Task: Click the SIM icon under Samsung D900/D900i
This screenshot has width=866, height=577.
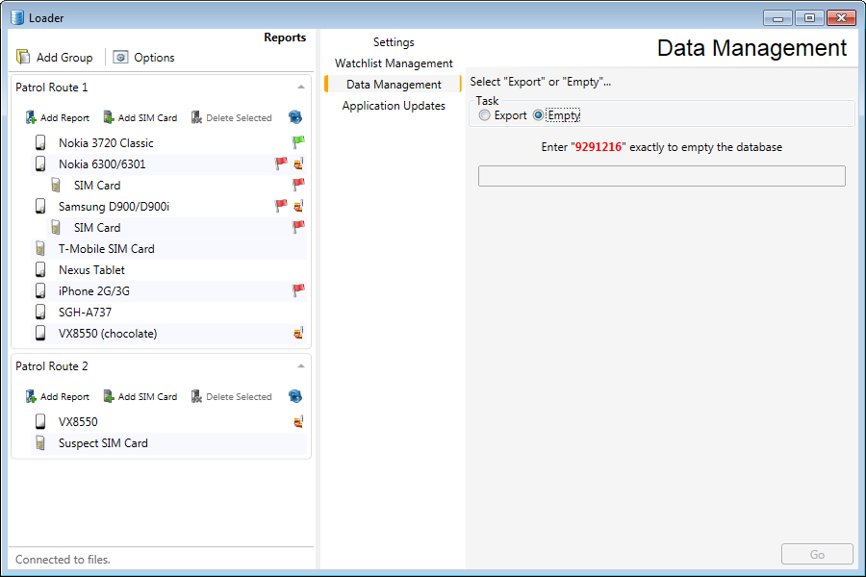Action: pyautogui.click(x=56, y=227)
